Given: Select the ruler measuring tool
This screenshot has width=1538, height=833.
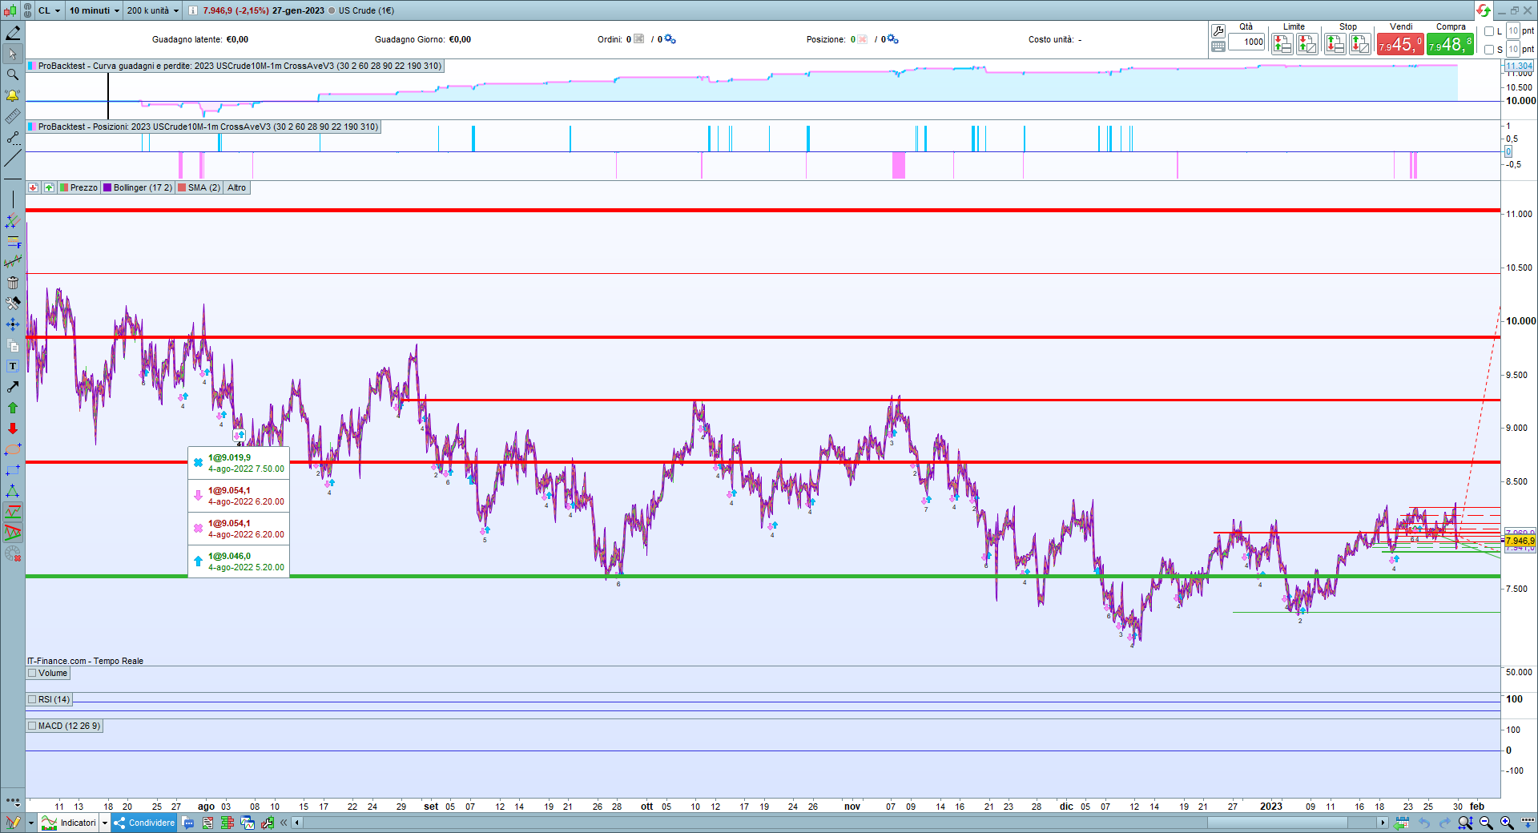Looking at the screenshot, I should click(x=13, y=117).
